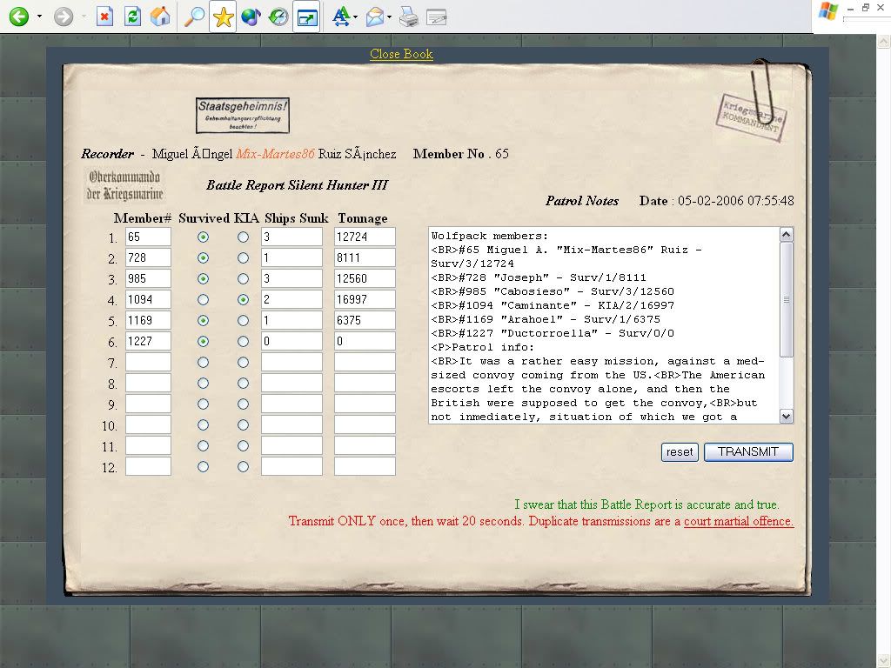Click the text size 'A' icon
The width and height of the screenshot is (891, 668).
coord(341,17)
